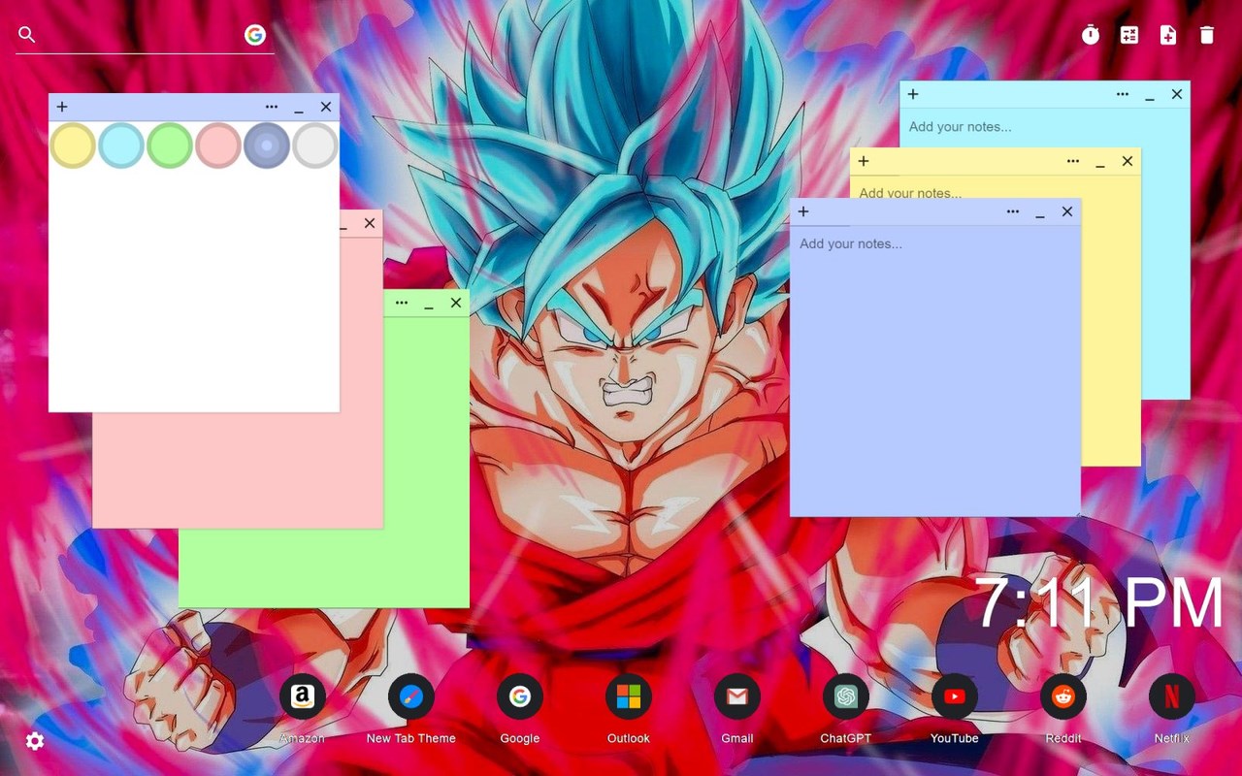Screen dimensions: 1242x776
Task: Minimize the cyan note
Action: [x=1150, y=96]
